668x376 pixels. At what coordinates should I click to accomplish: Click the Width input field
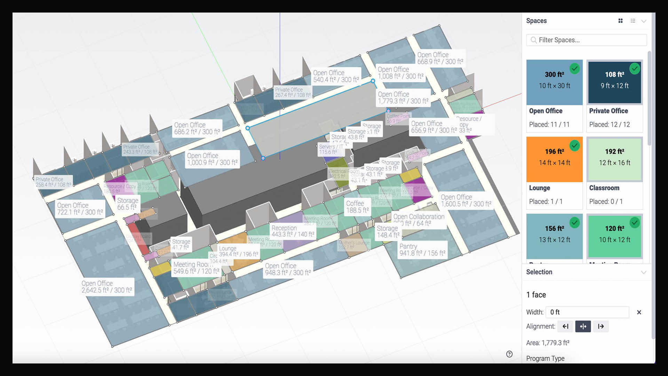pos(587,312)
